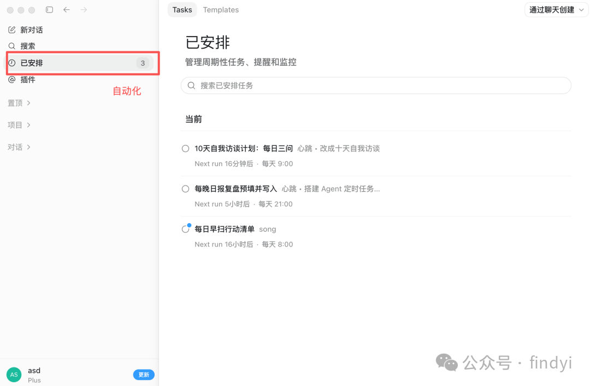Click the plugins @ icon
This screenshot has height=386, width=590.
coord(11,79)
